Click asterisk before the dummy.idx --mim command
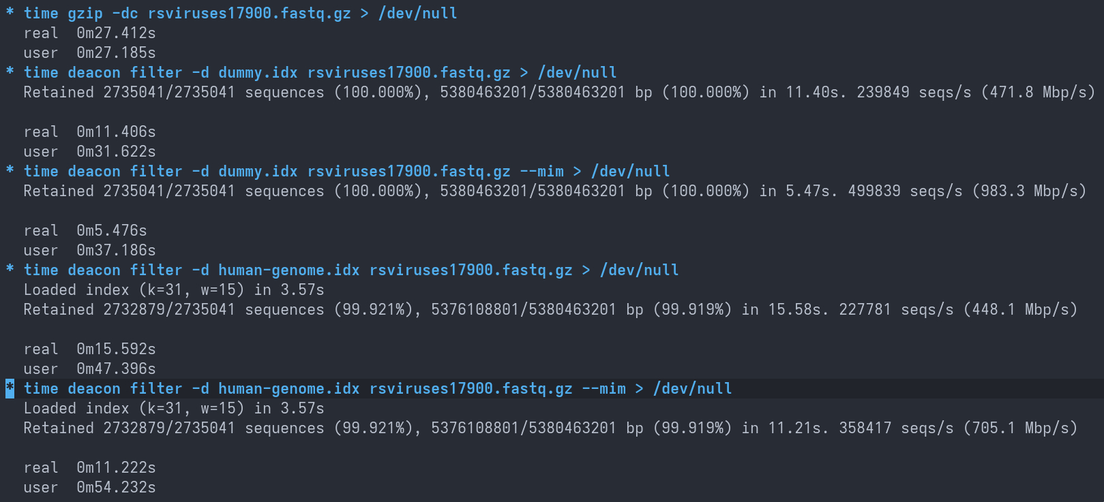Viewport: 1104px width, 502px height. [10, 170]
